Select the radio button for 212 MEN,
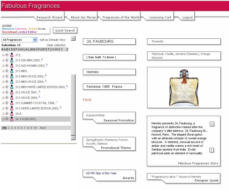229x190 pixels. pos(3,71)
